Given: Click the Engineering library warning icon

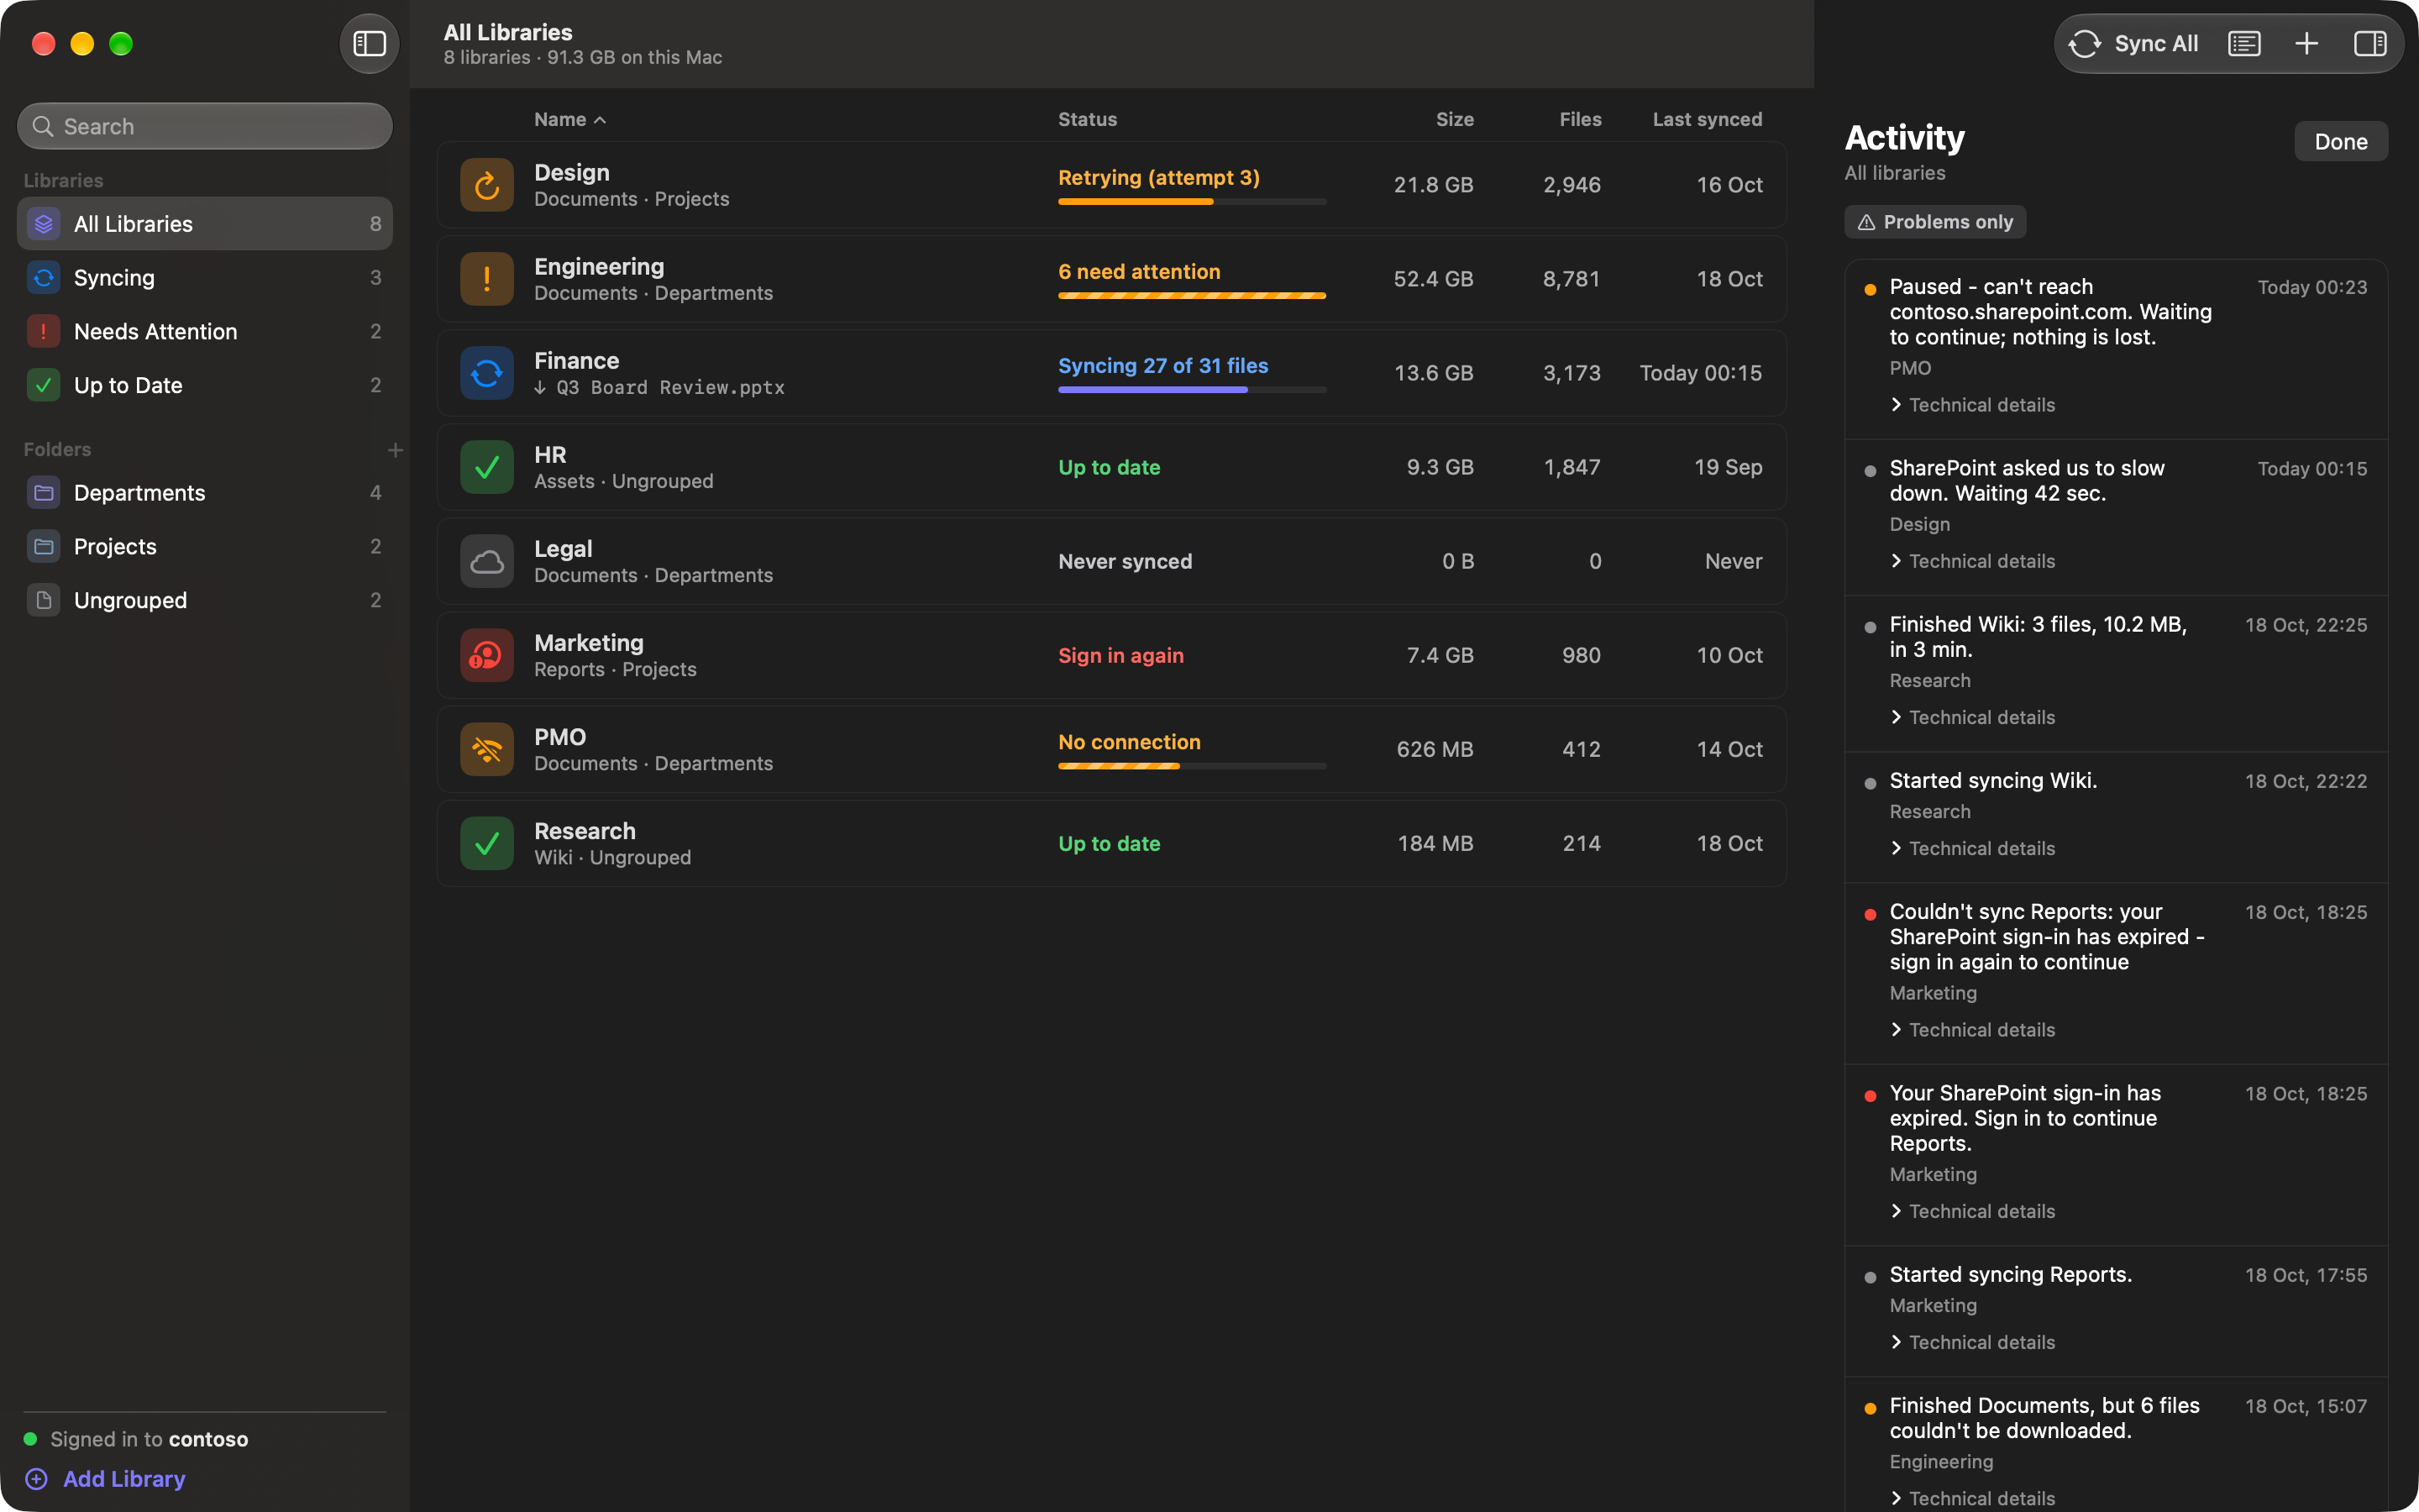Looking at the screenshot, I should tap(487, 279).
